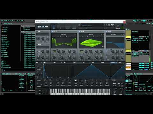Screen dimensions: 153x114
Task: Click the envelope Release knob
Action: pyautogui.click(x=69, y=83)
